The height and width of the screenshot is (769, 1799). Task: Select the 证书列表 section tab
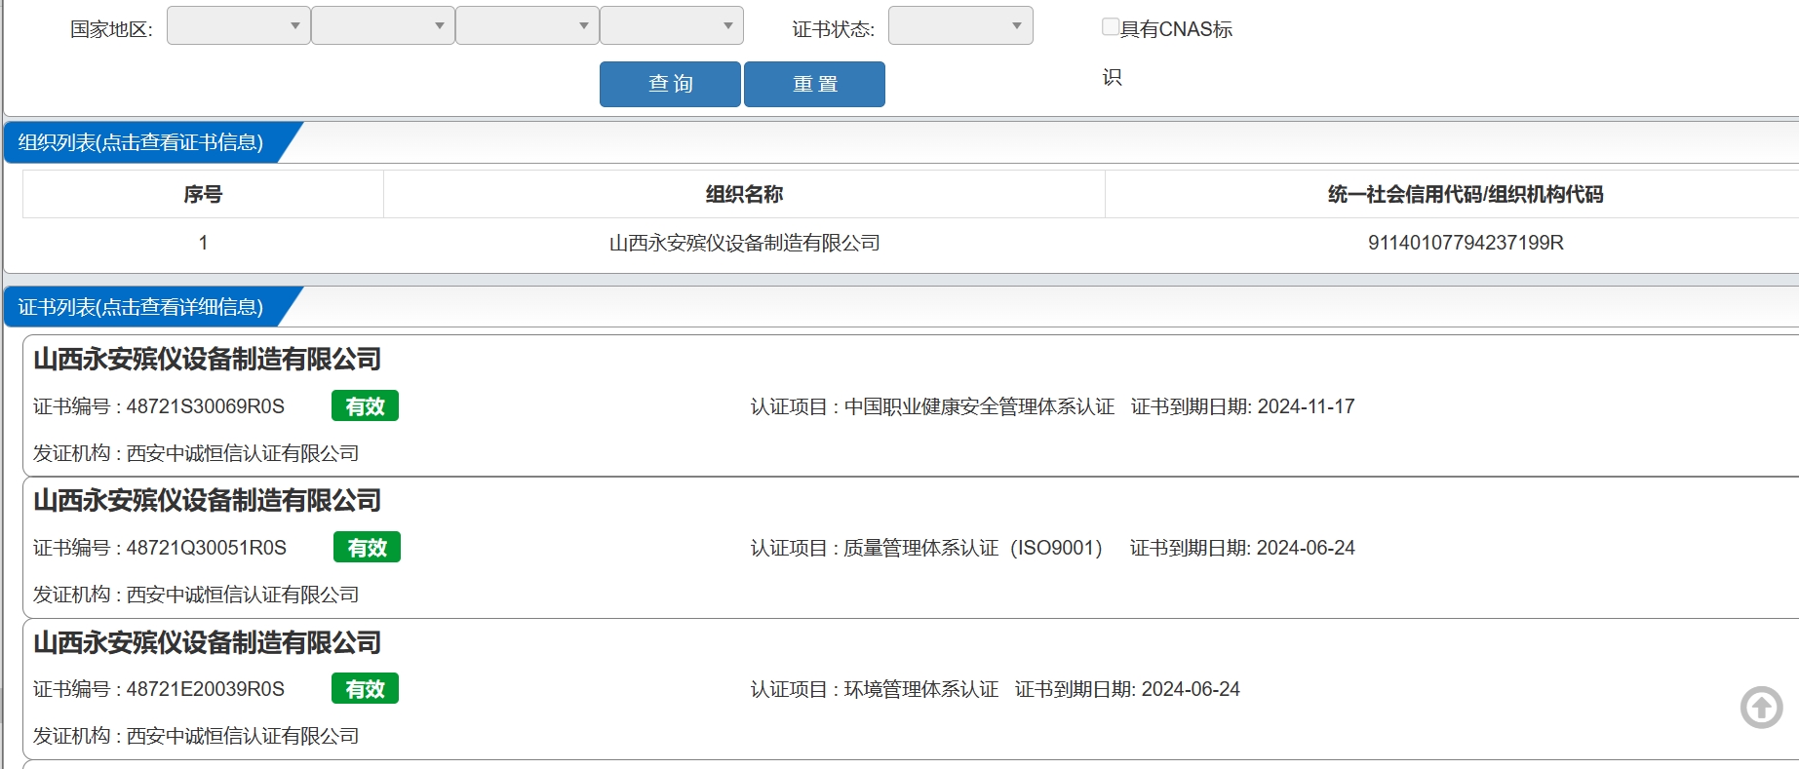tap(141, 307)
